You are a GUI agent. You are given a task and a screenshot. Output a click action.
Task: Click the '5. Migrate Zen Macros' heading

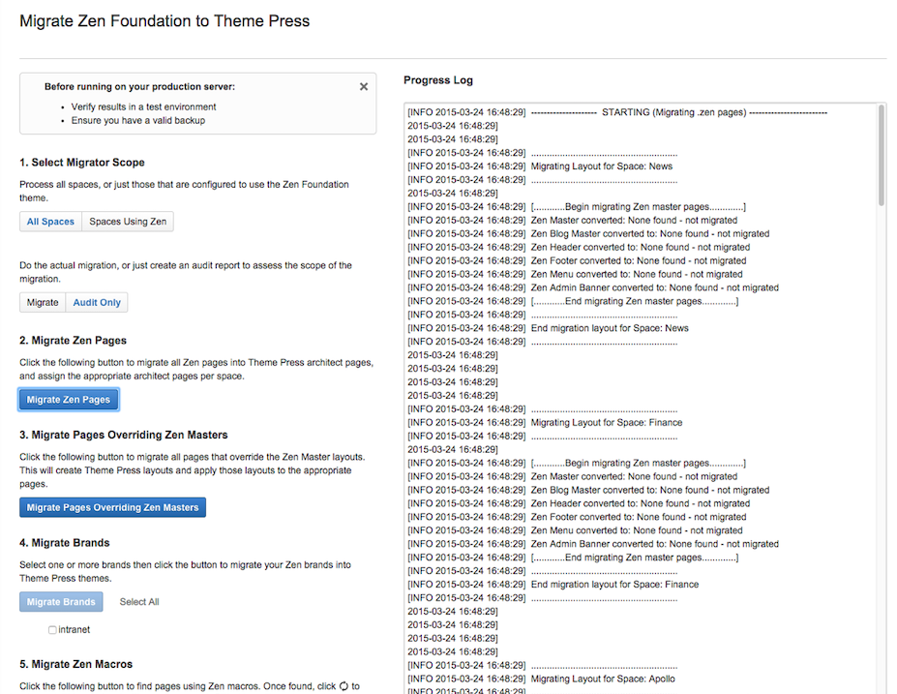coord(76,664)
